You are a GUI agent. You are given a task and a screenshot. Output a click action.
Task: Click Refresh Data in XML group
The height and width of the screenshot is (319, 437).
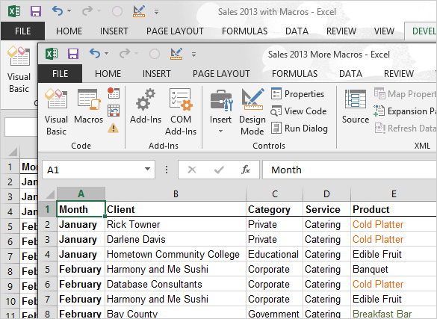(x=405, y=128)
